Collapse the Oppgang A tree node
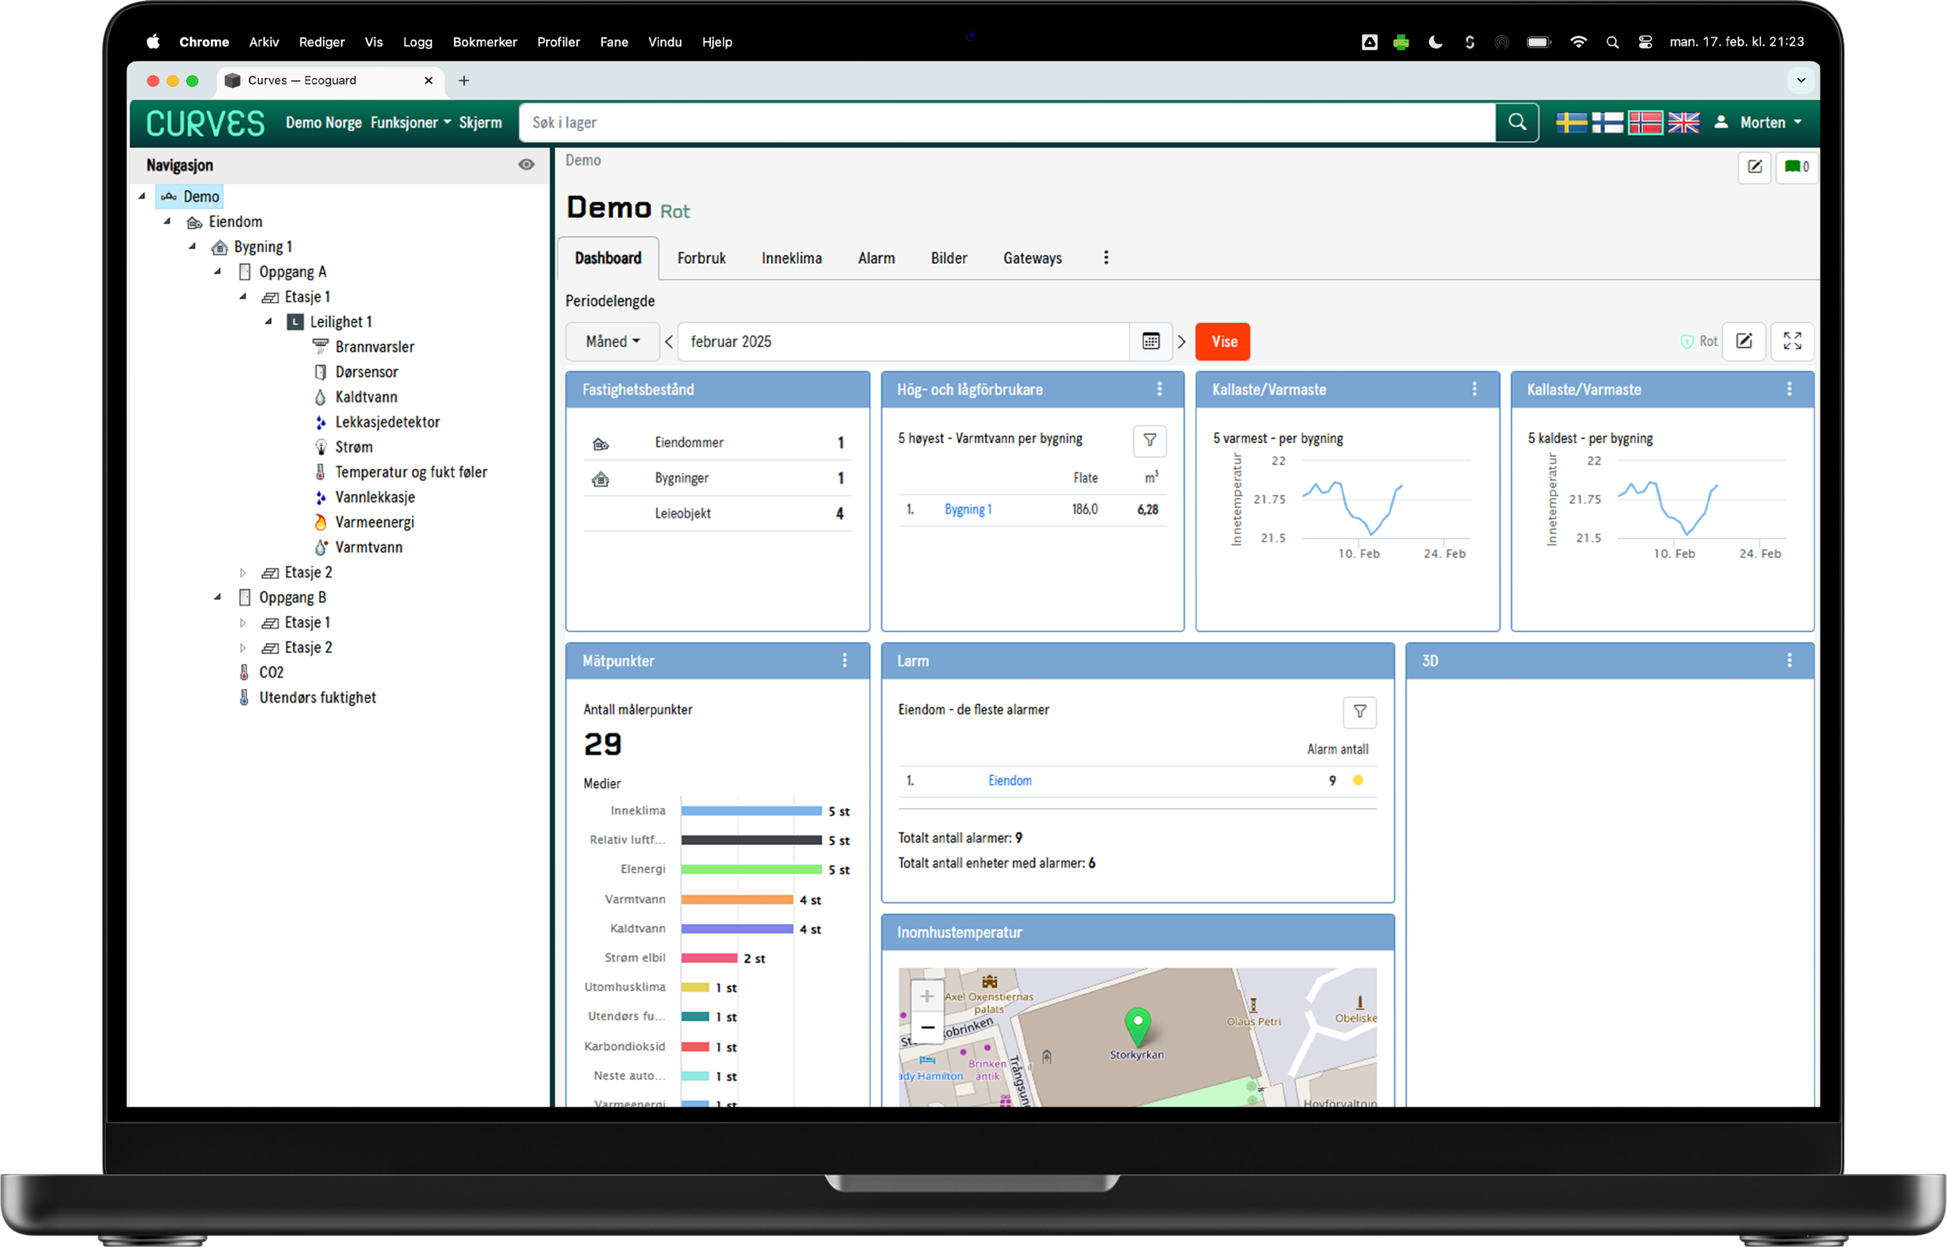Viewport: 1947px width, 1247px height. point(217,271)
